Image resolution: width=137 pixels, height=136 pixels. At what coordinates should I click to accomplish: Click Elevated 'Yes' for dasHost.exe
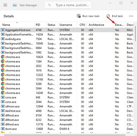coord(117,111)
